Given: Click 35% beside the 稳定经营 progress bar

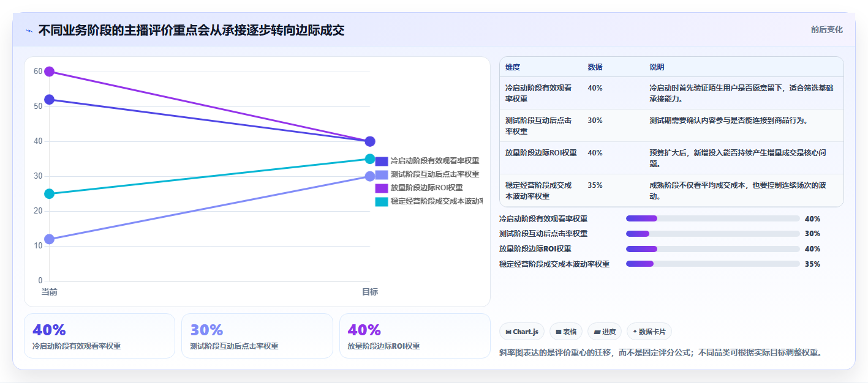Looking at the screenshot, I should click(812, 264).
